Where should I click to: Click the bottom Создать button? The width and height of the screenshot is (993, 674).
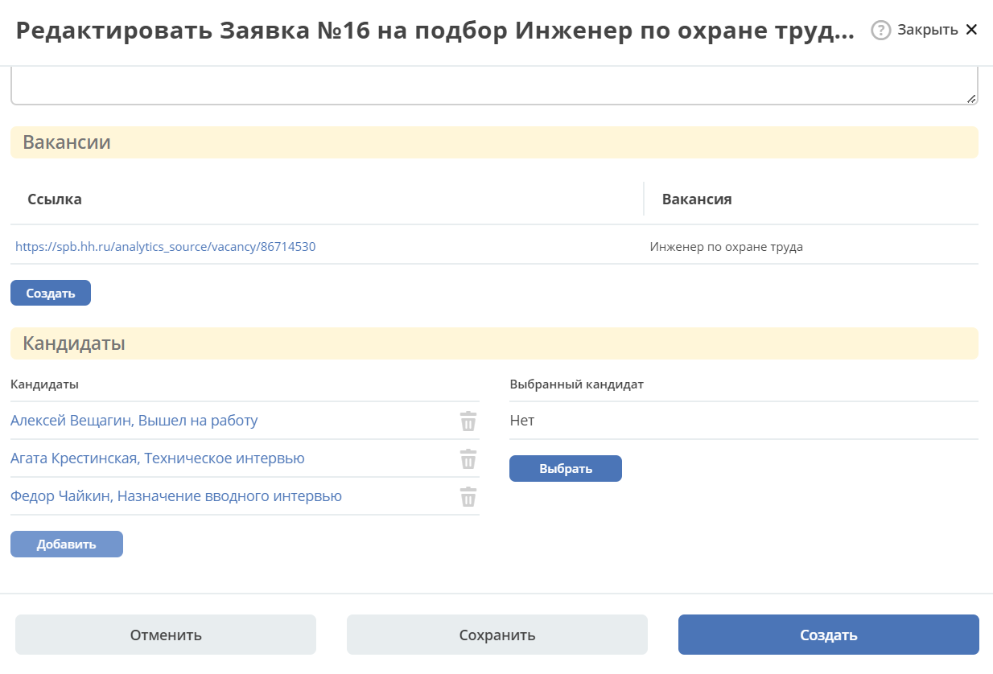tap(829, 635)
